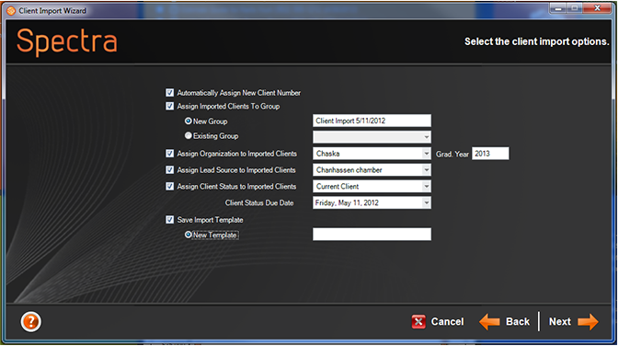Click 'Select the client import options.' heading
Image resolution: width=619 pixels, height=346 pixels.
coord(537,41)
